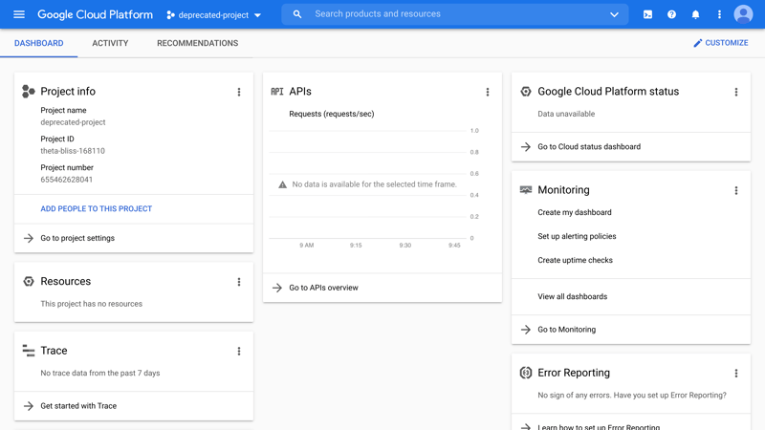Viewport: 765px width, 430px height.
Task: Open the Monitoring card options menu
Action: pyautogui.click(x=736, y=190)
